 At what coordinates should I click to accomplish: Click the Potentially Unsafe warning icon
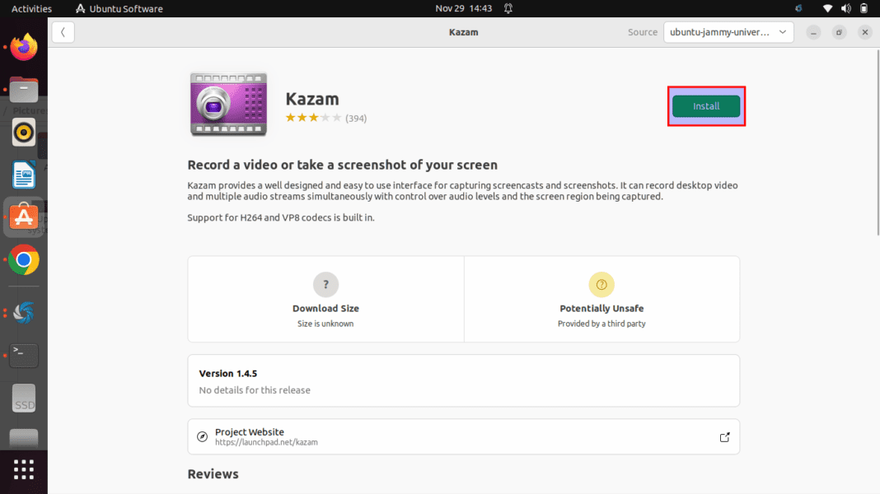601,284
